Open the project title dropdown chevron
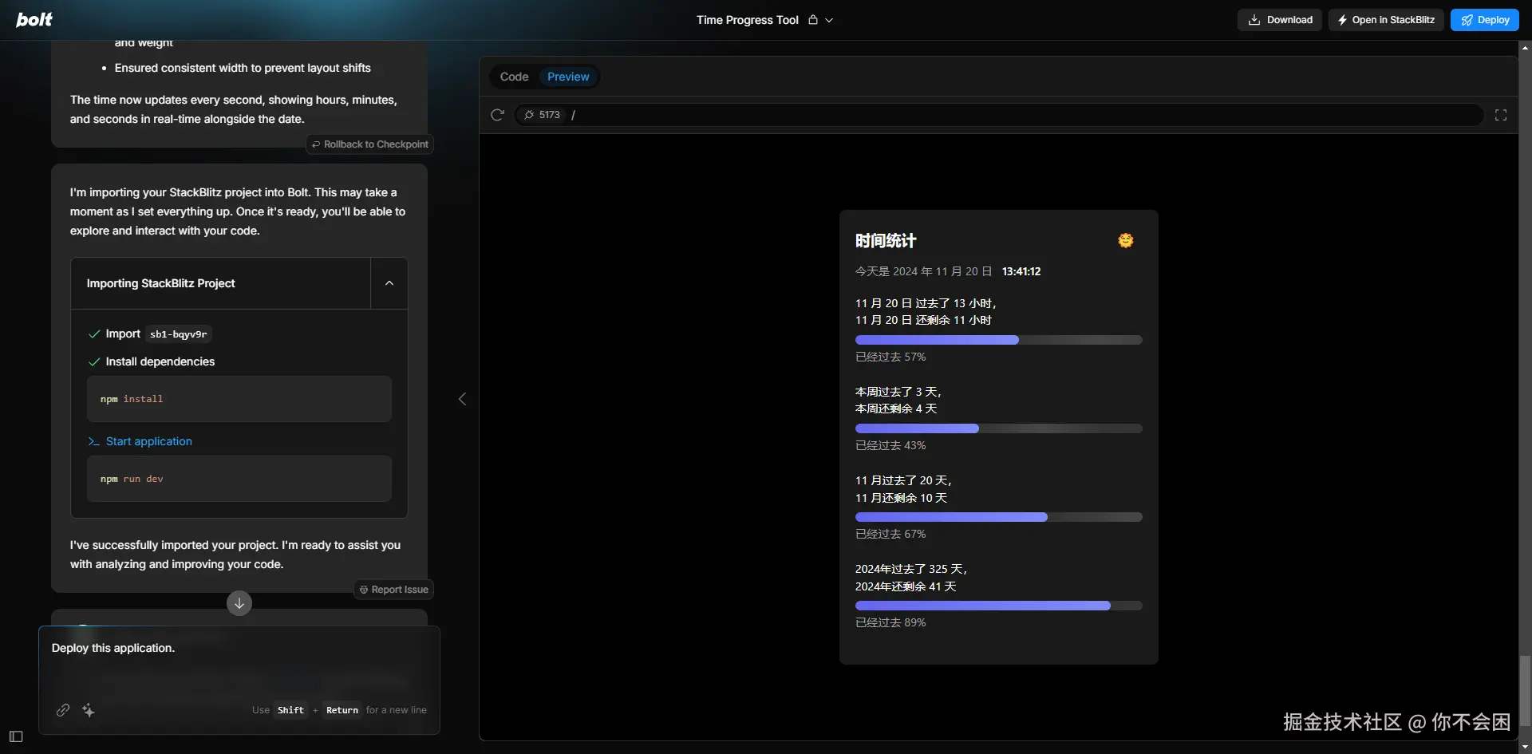The height and width of the screenshot is (754, 1532). 829,21
